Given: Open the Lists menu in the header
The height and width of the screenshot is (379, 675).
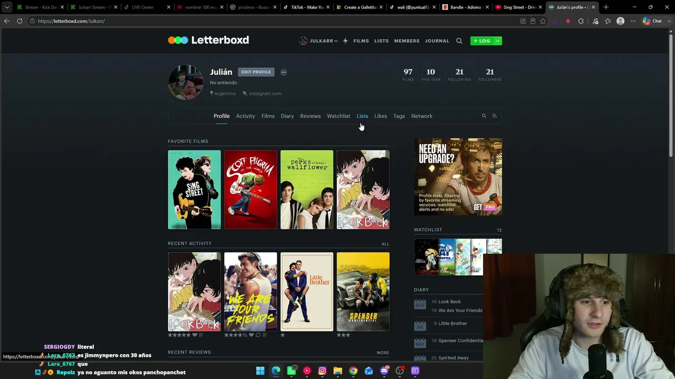Looking at the screenshot, I should point(382,41).
